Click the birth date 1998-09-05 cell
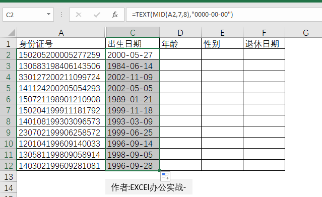Image resolution: width=322 pixels, height=197 pixels. coord(133,155)
